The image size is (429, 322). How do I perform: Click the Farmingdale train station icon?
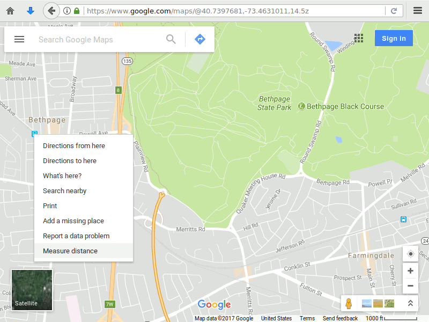pos(404,219)
